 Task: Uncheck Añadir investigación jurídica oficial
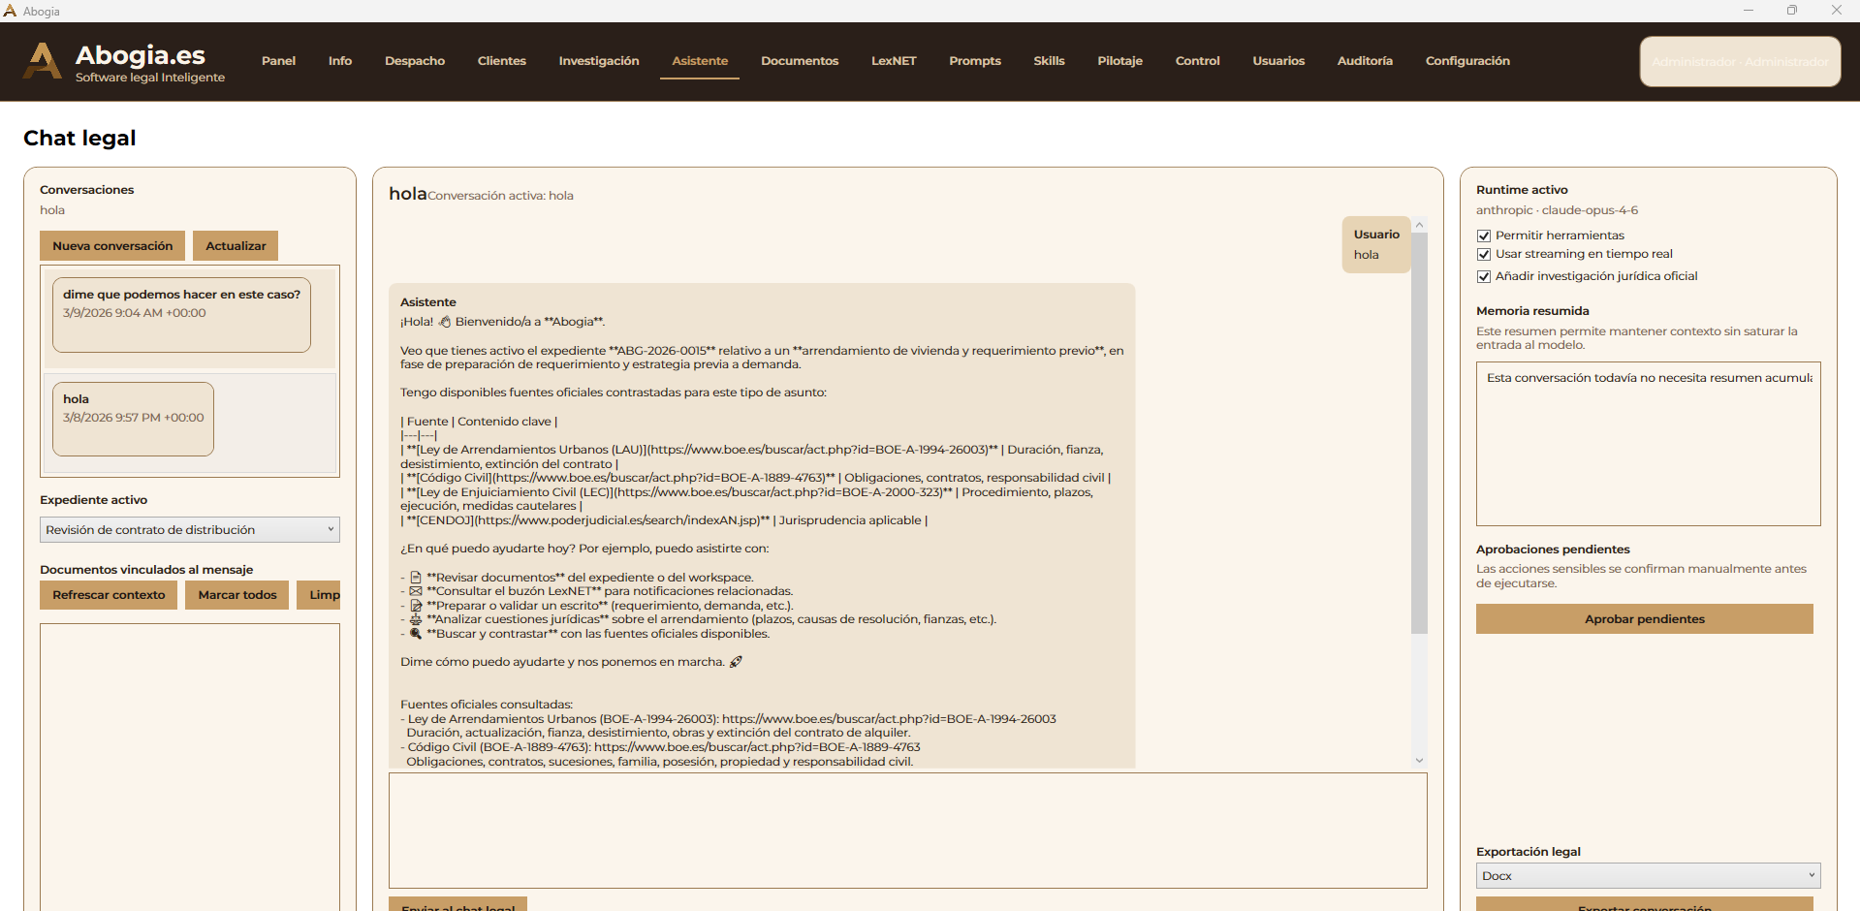point(1483,276)
